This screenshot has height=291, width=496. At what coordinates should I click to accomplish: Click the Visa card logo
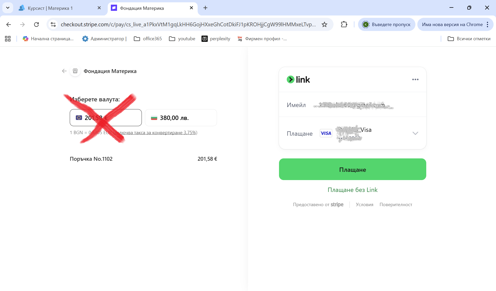[326, 133]
